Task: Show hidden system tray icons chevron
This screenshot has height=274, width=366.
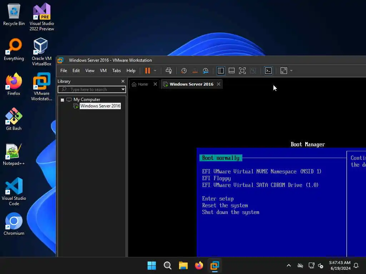Action: coord(289,265)
